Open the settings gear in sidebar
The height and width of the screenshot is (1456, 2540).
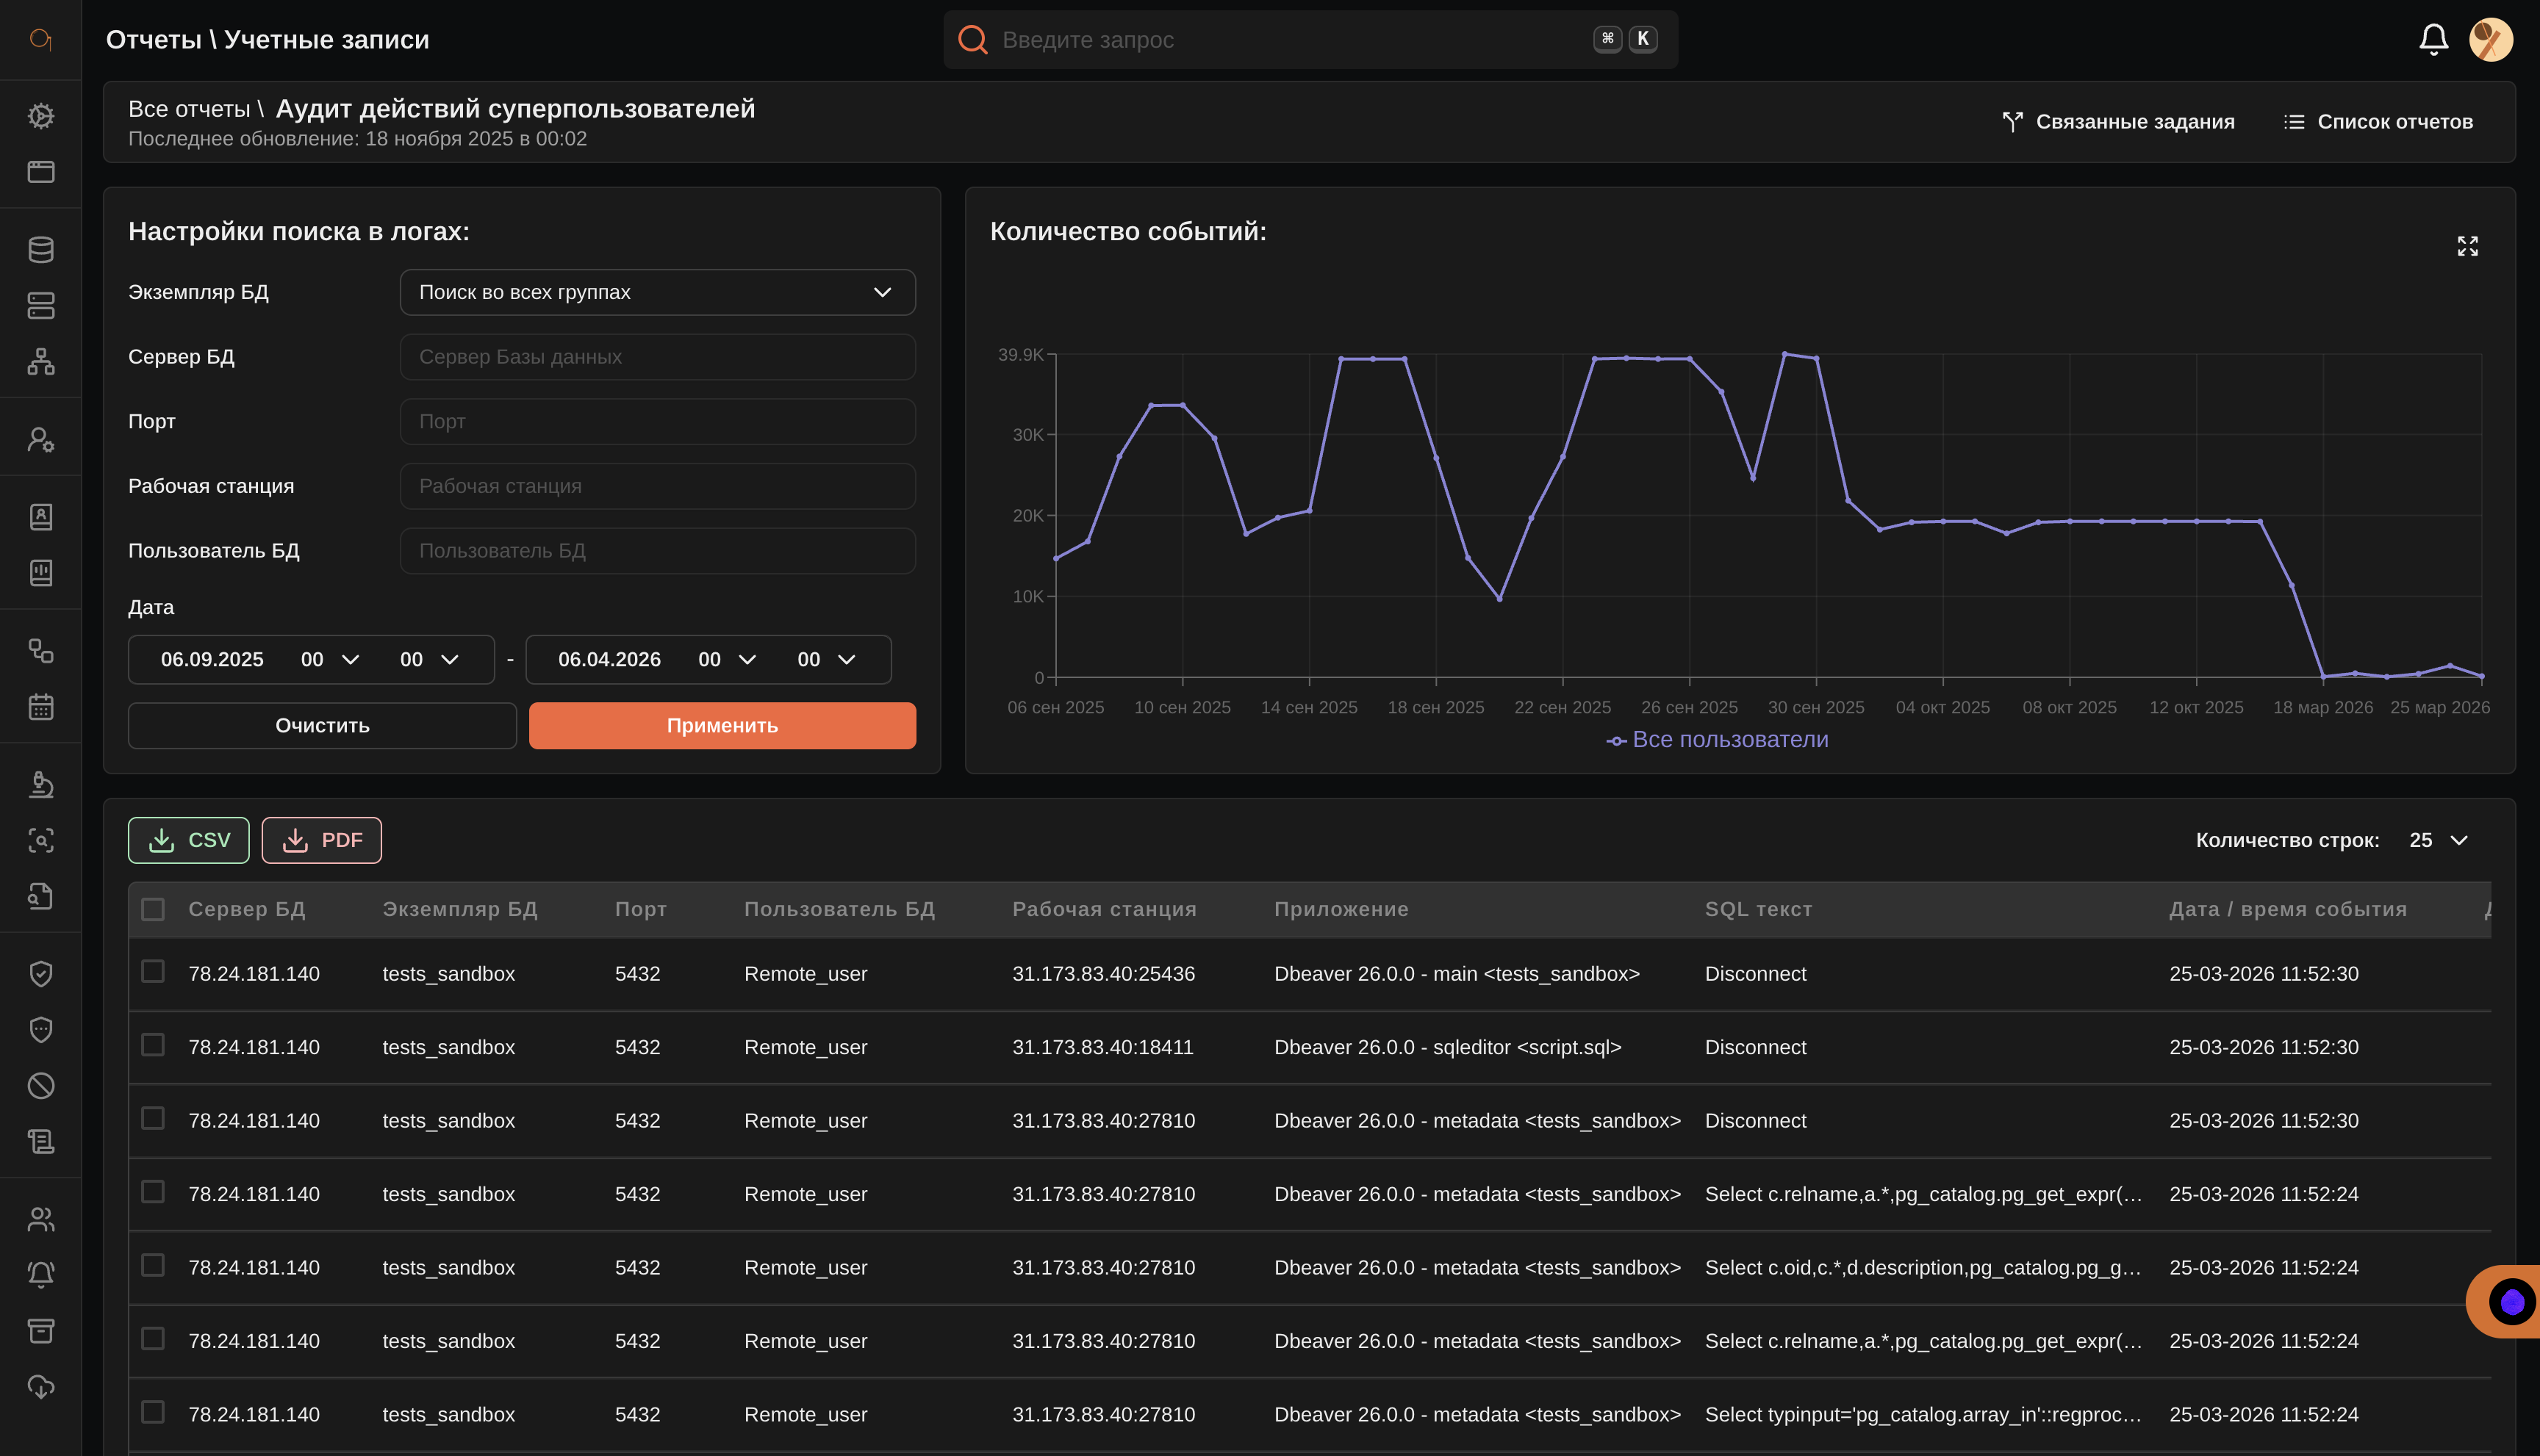point(41,116)
